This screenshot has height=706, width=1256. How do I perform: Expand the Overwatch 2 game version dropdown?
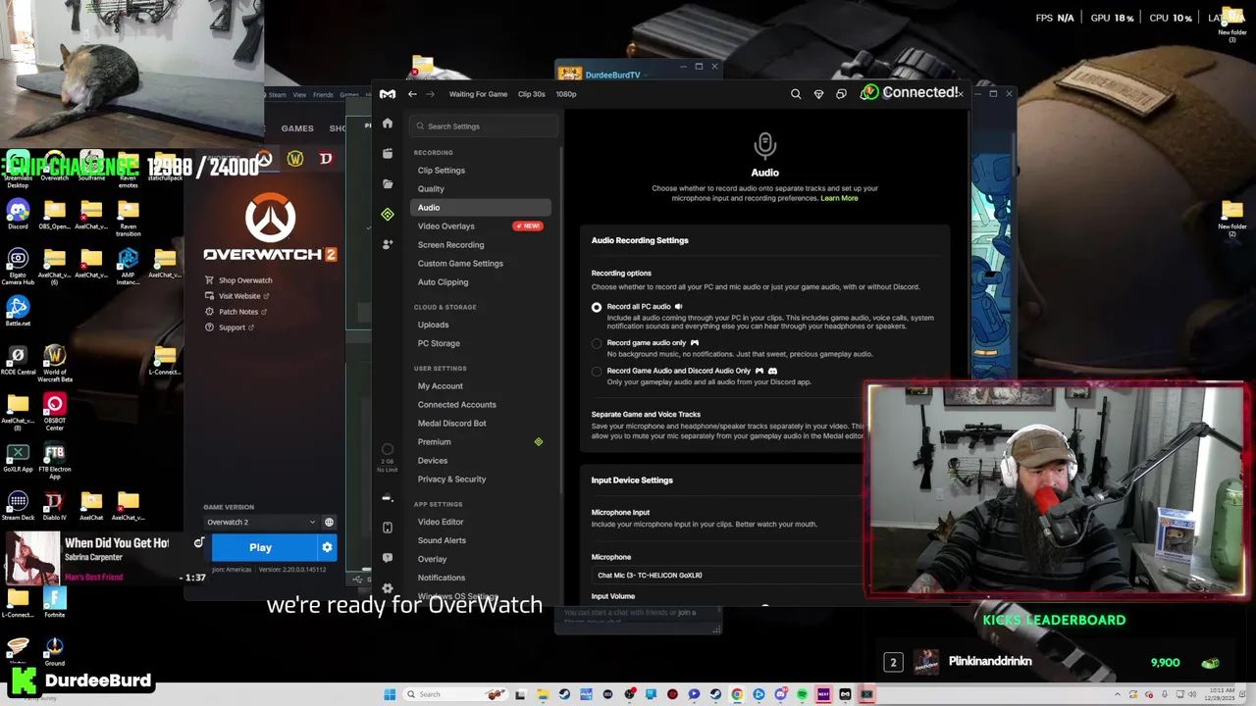tap(260, 523)
